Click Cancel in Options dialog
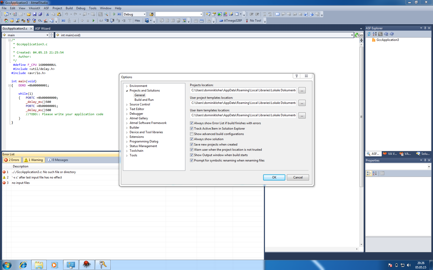Screen dimensions: 433x270 (298, 177)
